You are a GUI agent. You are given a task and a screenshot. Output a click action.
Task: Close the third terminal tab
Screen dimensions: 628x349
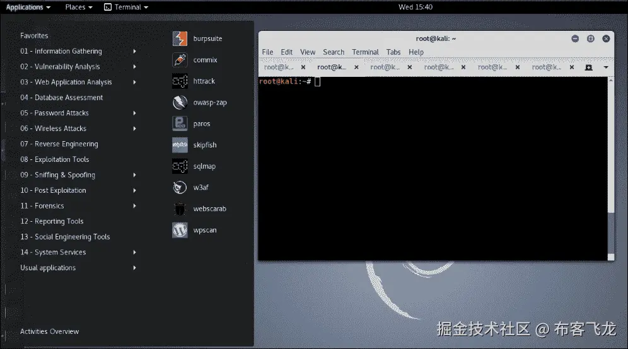410,67
